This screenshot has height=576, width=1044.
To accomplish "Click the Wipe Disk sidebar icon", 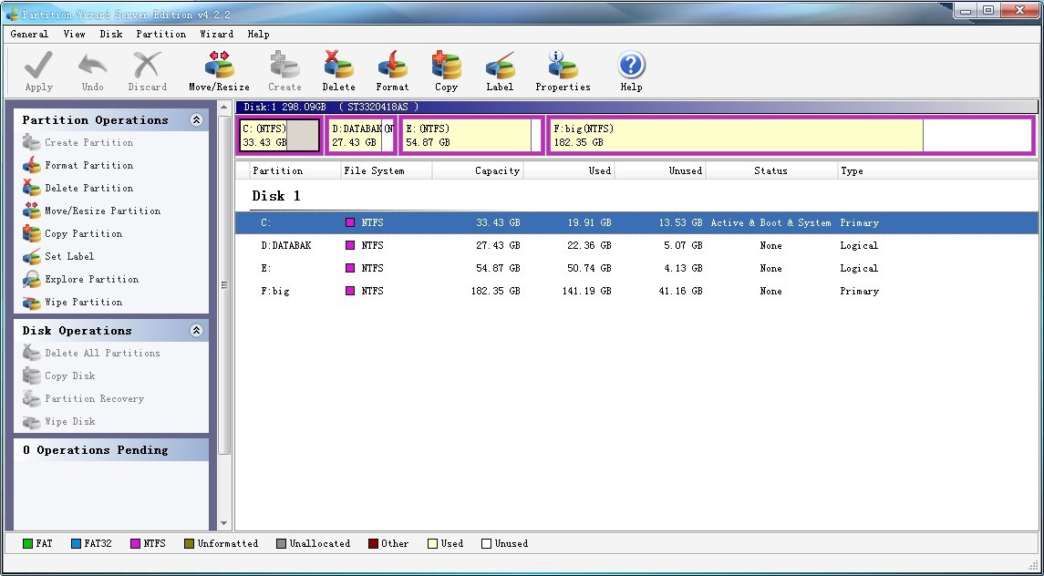I will tap(31, 421).
